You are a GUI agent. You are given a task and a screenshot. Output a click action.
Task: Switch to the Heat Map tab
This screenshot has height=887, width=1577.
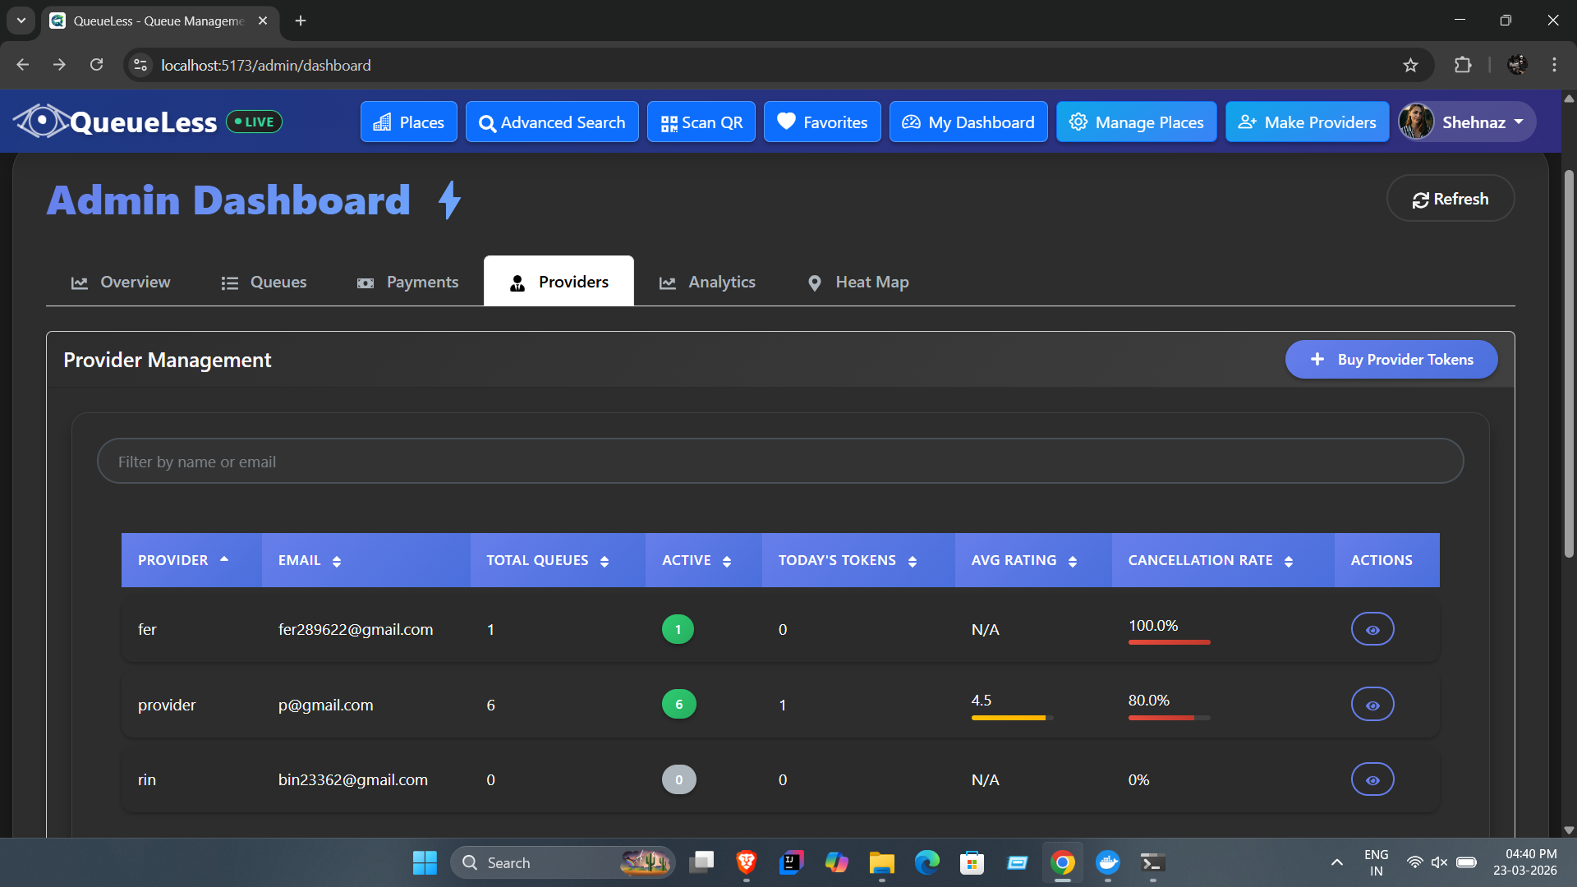click(x=857, y=282)
